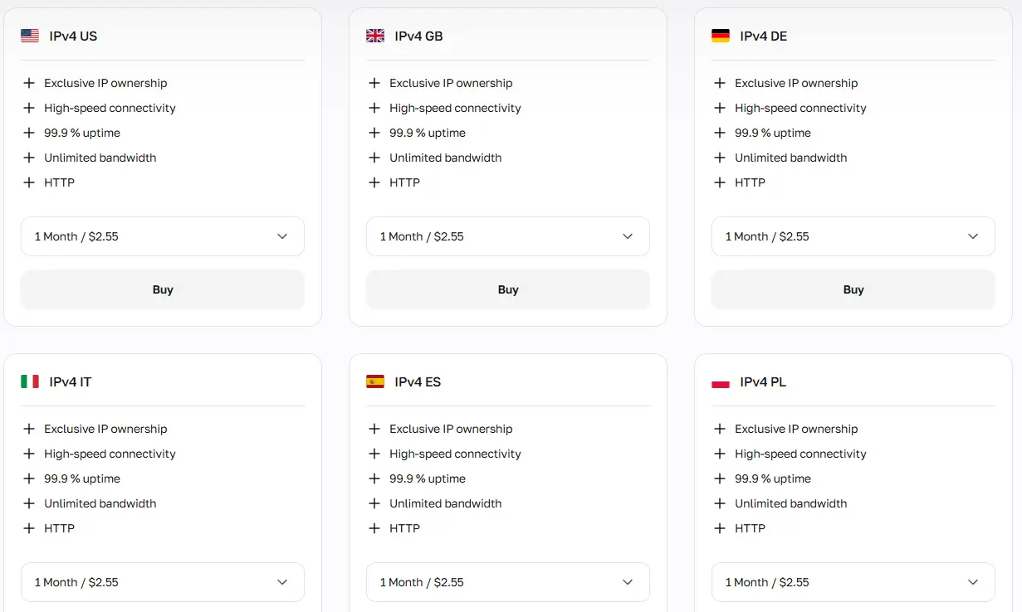Click the GB flag icon
Image resolution: width=1022 pixels, height=612 pixels.
pos(375,36)
